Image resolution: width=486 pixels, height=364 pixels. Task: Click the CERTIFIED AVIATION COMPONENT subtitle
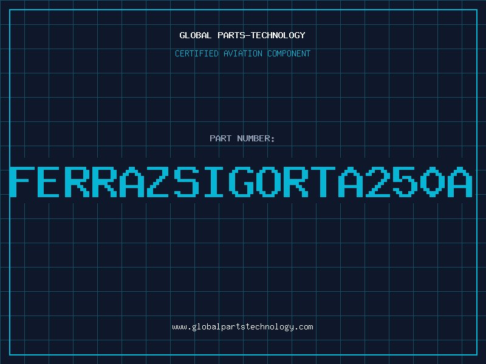coord(242,53)
